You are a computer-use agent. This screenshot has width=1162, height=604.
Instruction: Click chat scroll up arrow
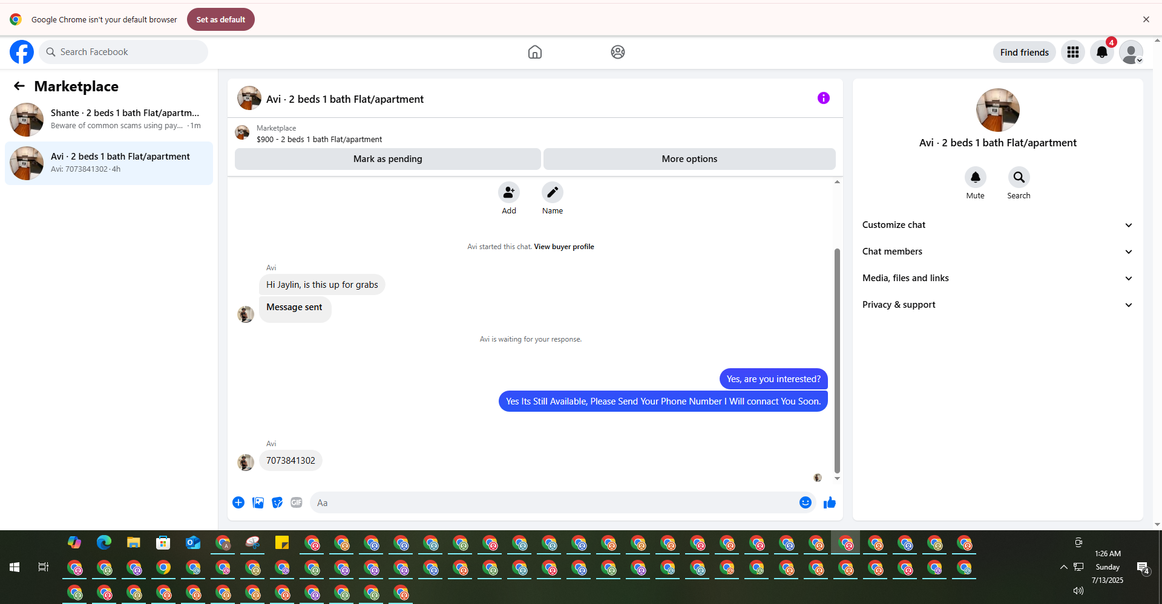coord(837,181)
